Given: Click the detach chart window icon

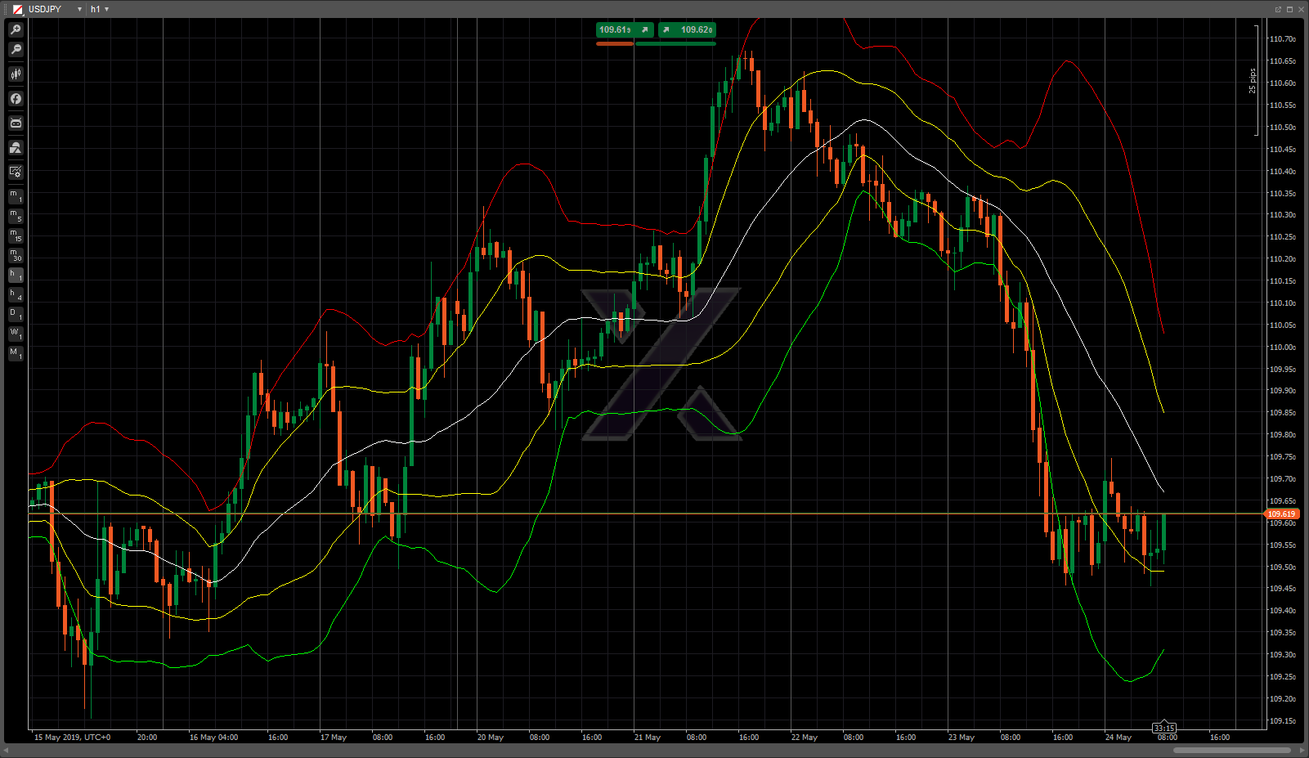Looking at the screenshot, I should [1278, 9].
